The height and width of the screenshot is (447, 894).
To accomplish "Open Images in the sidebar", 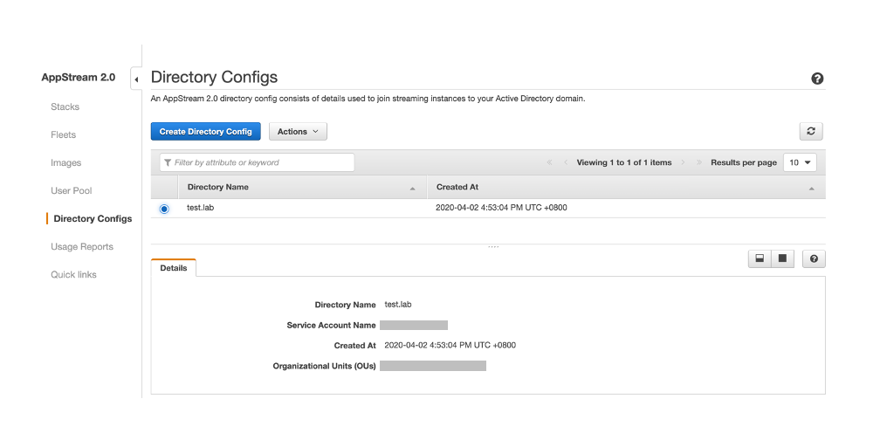I will point(66,162).
